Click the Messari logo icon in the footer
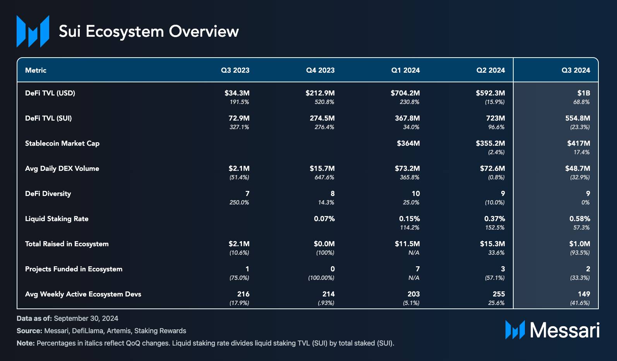The image size is (617, 361). click(x=515, y=330)
